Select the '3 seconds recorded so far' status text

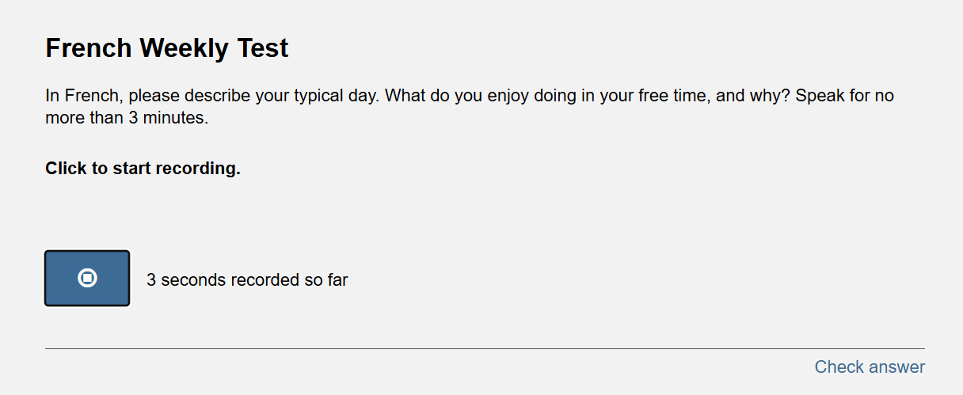pos(247,280)
